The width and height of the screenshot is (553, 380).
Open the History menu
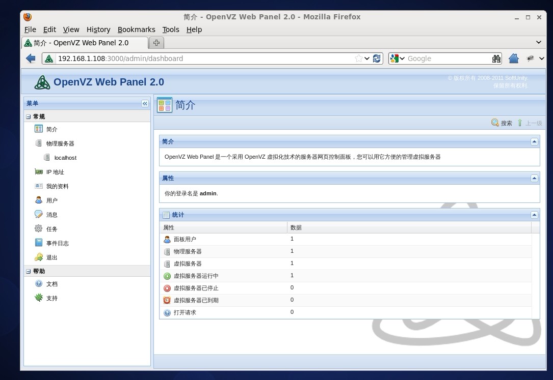pyautogui.click(x=98, y=30)
